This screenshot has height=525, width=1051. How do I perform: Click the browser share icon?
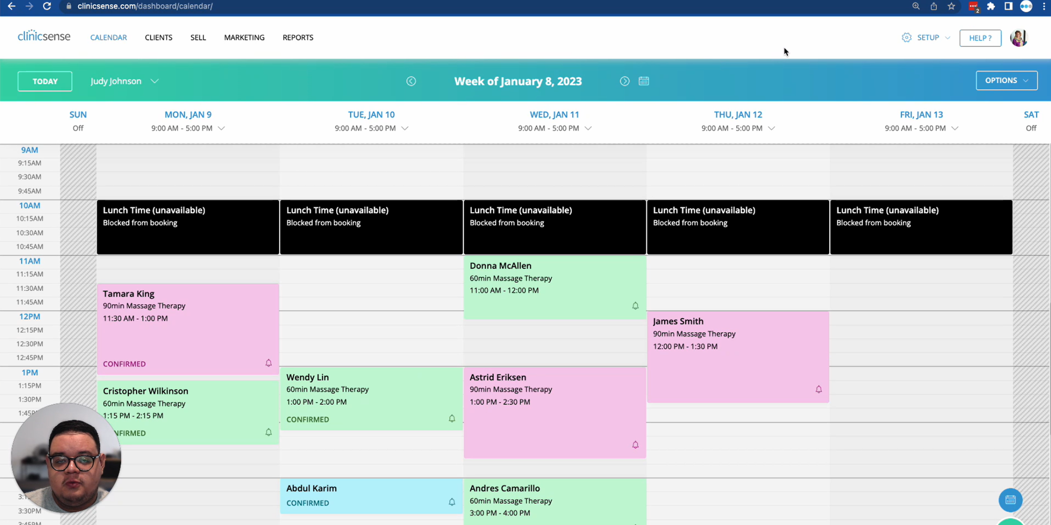click(934, 6)
